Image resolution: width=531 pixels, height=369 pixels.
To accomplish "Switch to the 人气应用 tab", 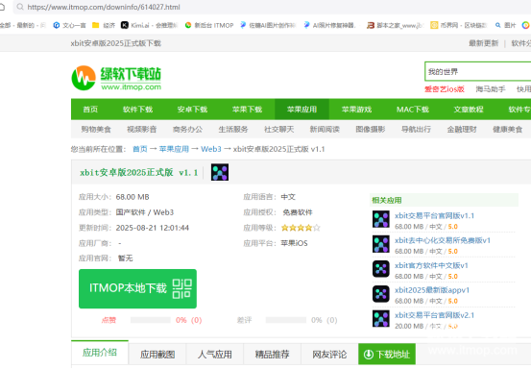I will point(215,355).
